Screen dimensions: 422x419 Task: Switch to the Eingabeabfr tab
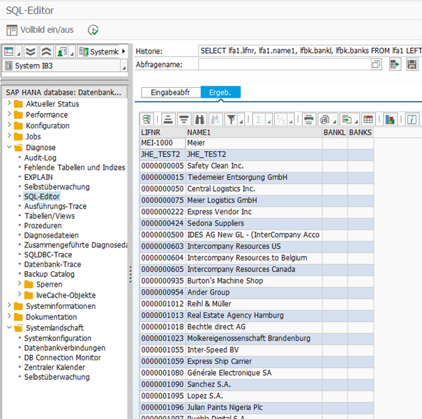(x=171, y=92)
